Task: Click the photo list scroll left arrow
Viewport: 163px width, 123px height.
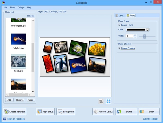Action: pos(7,94)
